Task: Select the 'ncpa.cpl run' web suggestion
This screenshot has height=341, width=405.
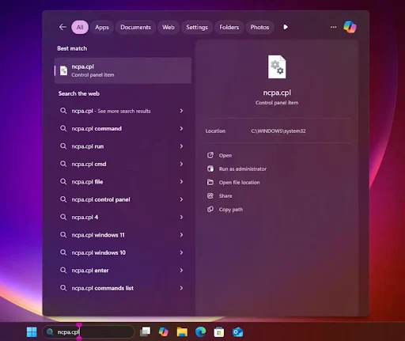Action: coord(123,146)
